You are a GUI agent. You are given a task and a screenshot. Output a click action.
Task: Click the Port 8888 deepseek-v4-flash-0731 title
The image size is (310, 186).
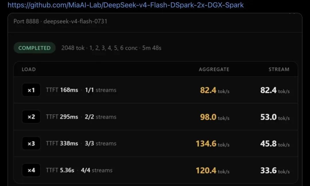pyautogui.click(x=60, y=21)
